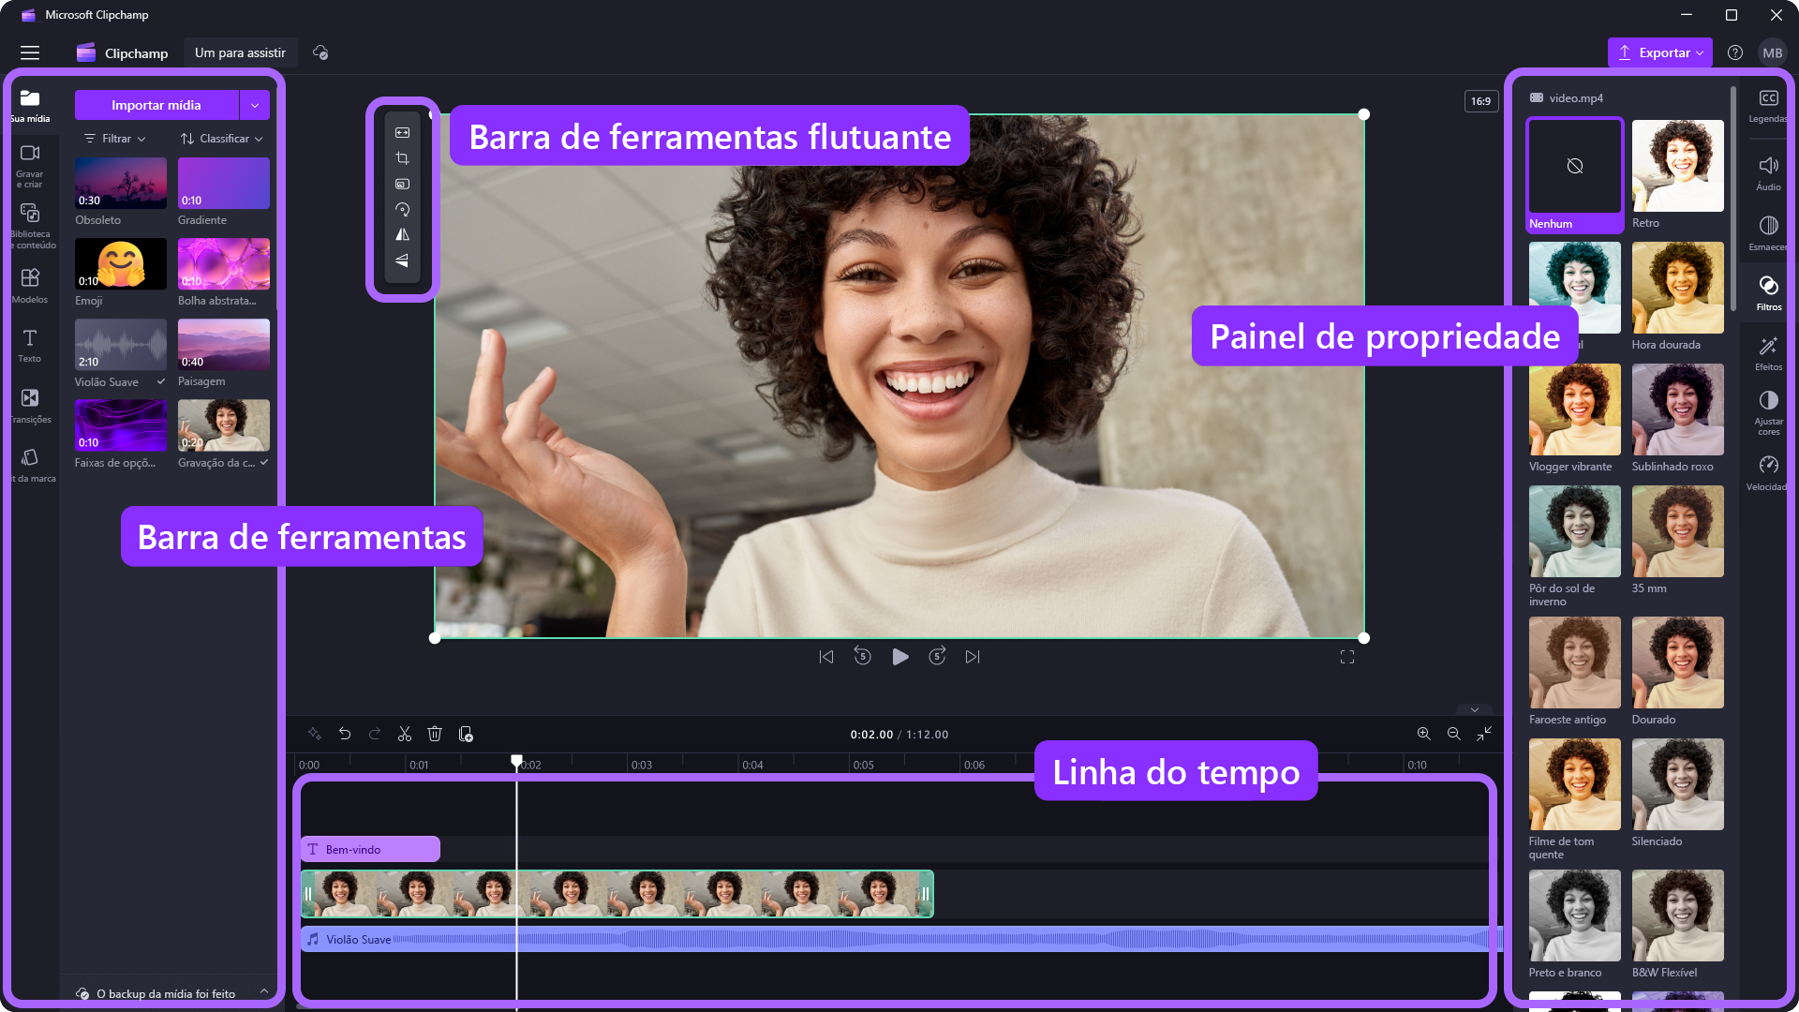Open Esmaecer fade tab
This screenshot has height=1012, width=1799.
coord(1768,233)
